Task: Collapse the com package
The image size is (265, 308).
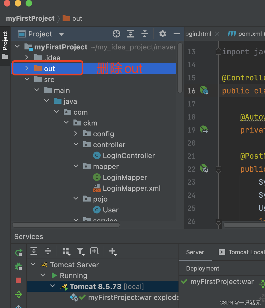Action: 57,112
